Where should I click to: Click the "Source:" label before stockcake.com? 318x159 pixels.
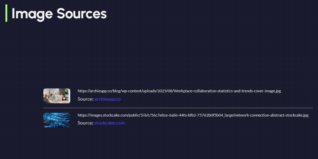pyautogui.click(x=85, y=123)
